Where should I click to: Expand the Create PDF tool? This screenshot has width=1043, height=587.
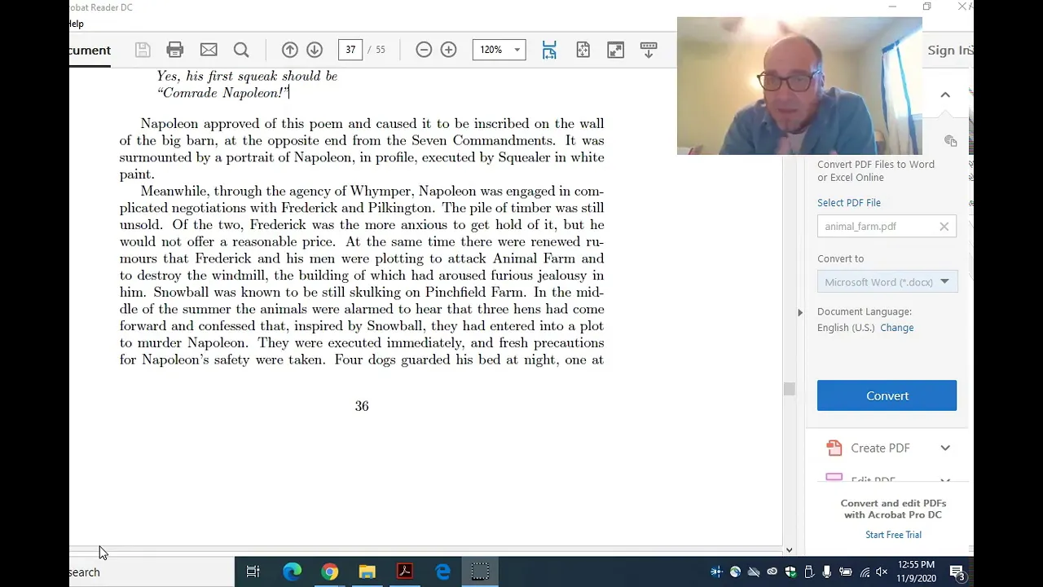(x=945, y=448)
